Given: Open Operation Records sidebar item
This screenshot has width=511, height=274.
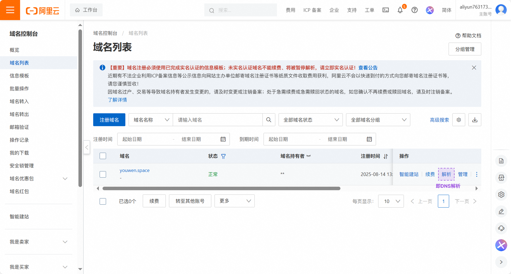Looking at the screenshot, I should point(19,140).
